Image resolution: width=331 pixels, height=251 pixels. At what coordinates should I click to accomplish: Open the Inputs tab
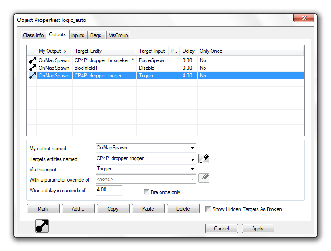[78, 35]
